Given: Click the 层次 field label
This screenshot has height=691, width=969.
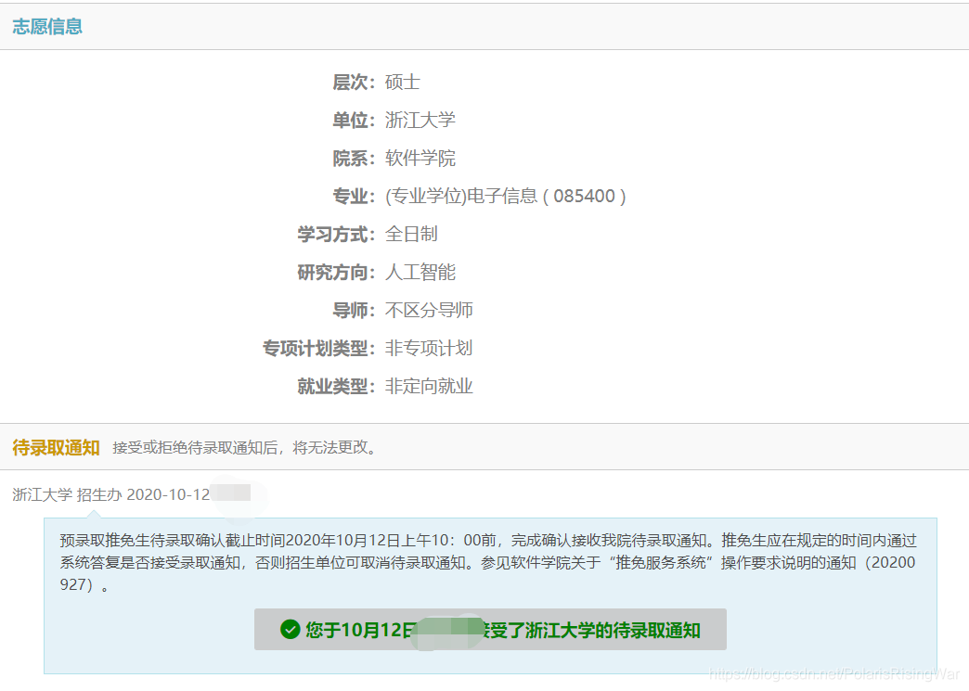Looking at the screenshot, I should (355, 83).
